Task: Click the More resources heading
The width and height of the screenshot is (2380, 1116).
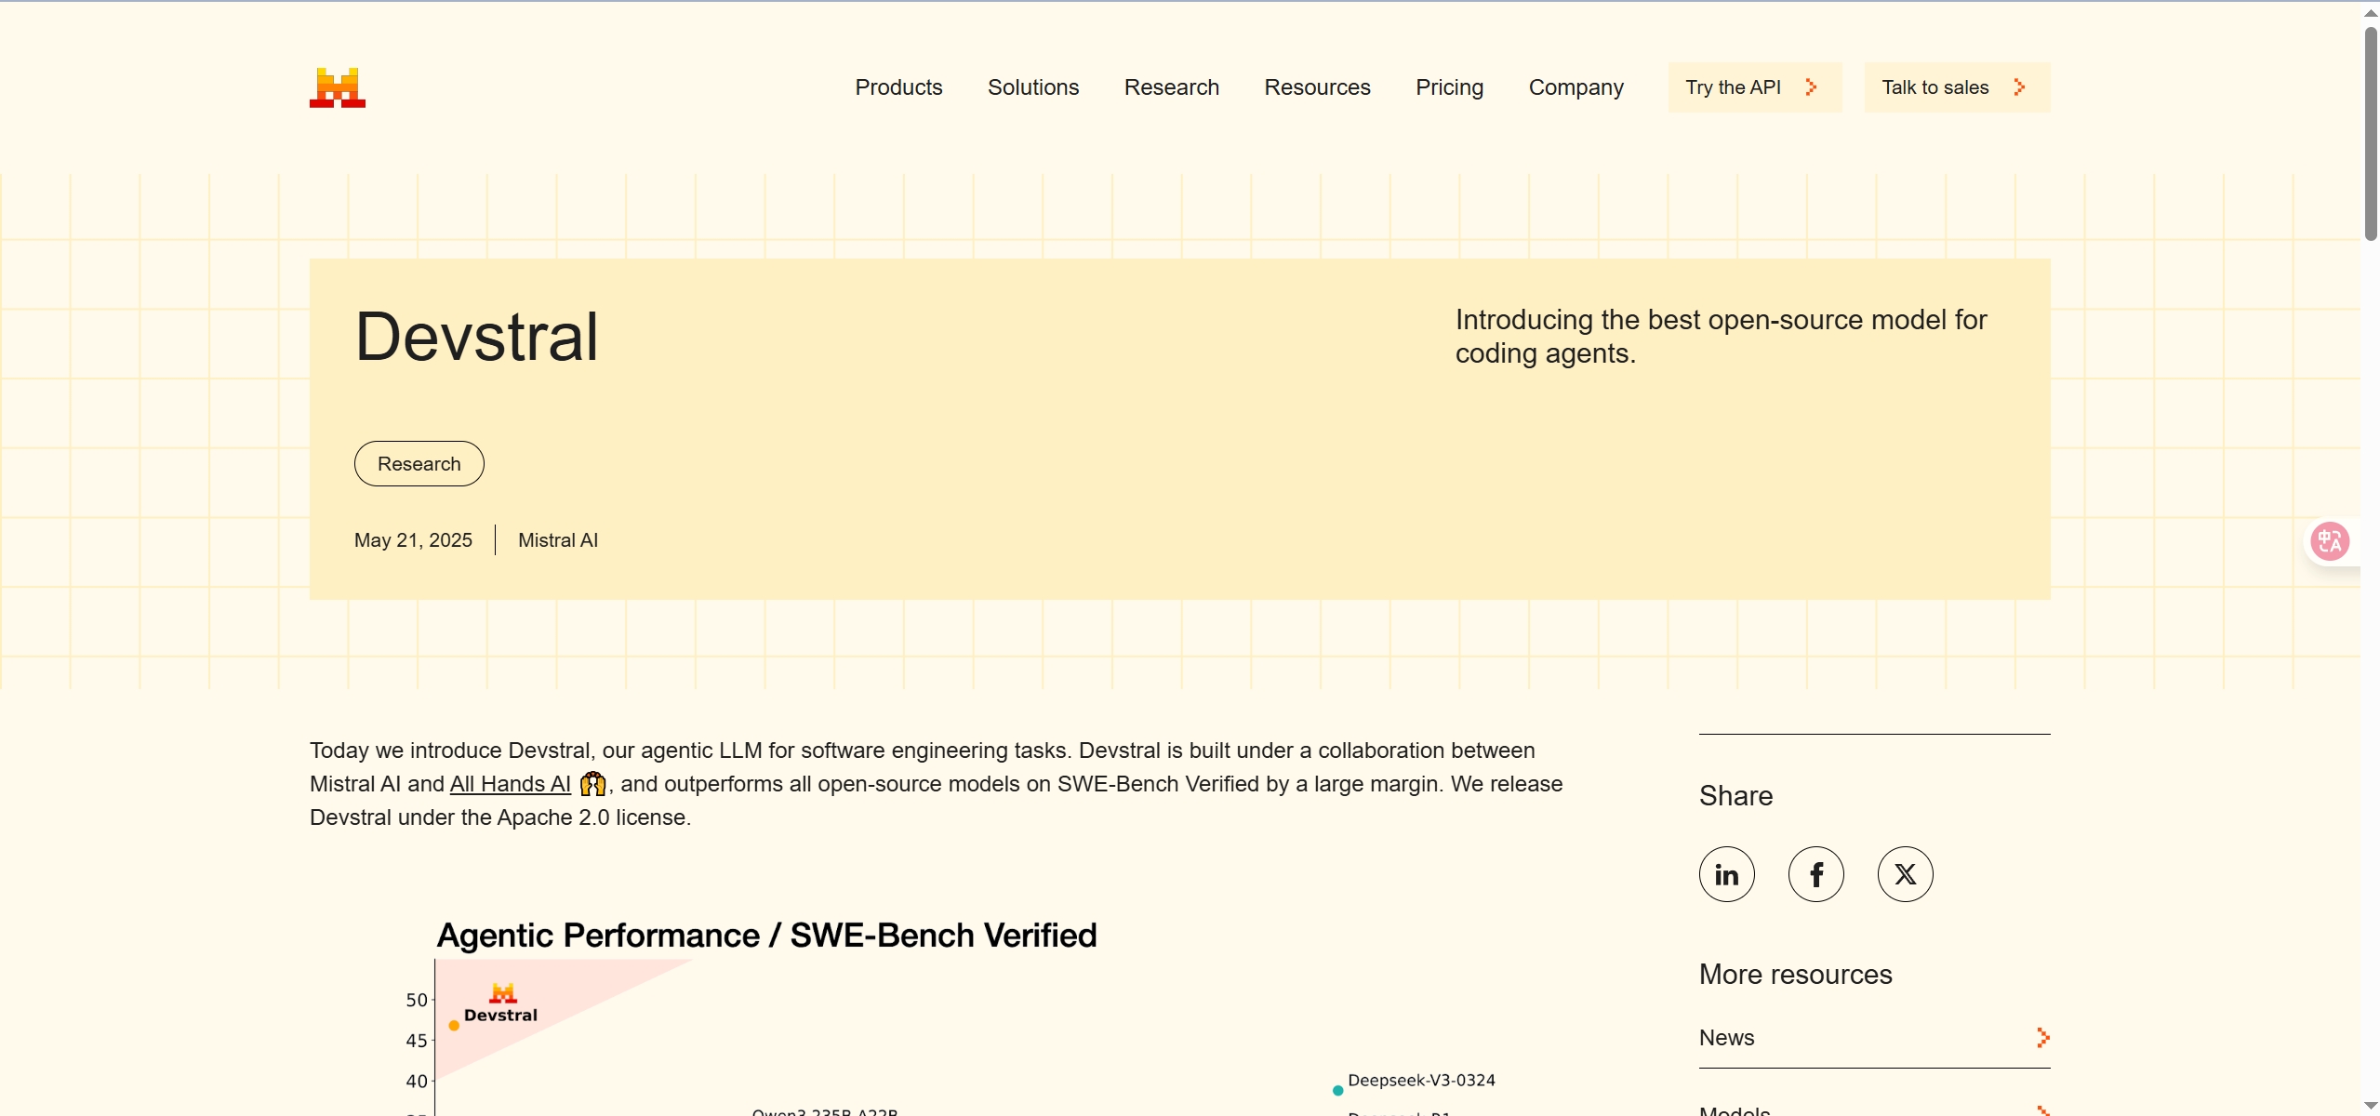Action: (1795, 975)
